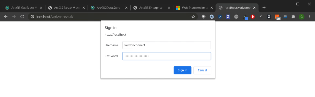Click the red stop-hand blocker extension

[x=253, y=17]
